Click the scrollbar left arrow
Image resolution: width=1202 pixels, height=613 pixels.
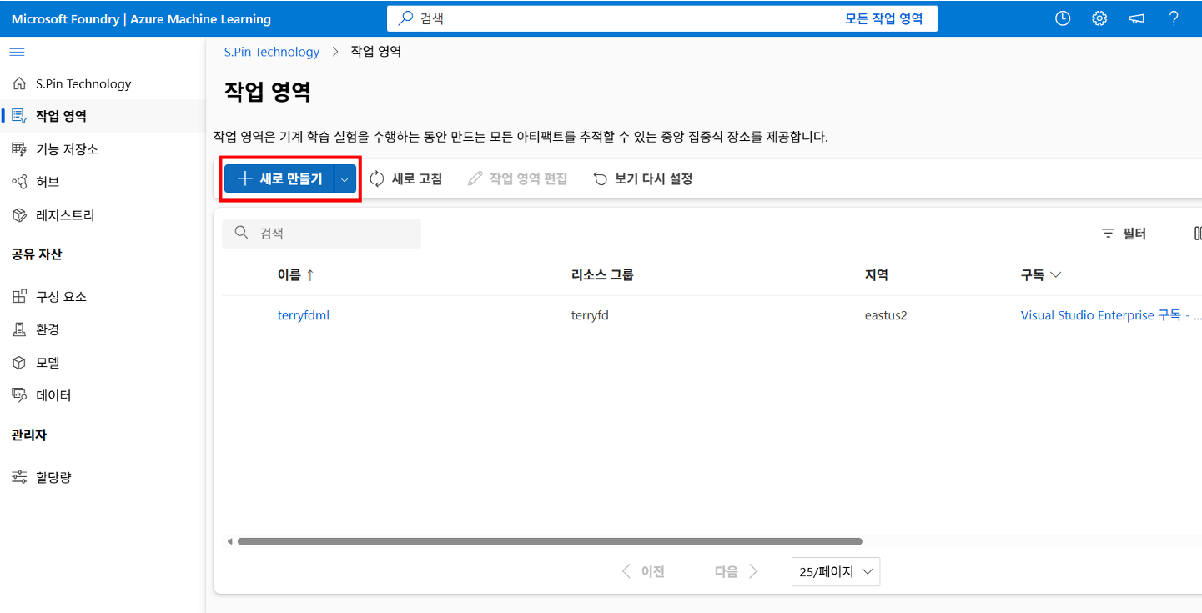230,541
